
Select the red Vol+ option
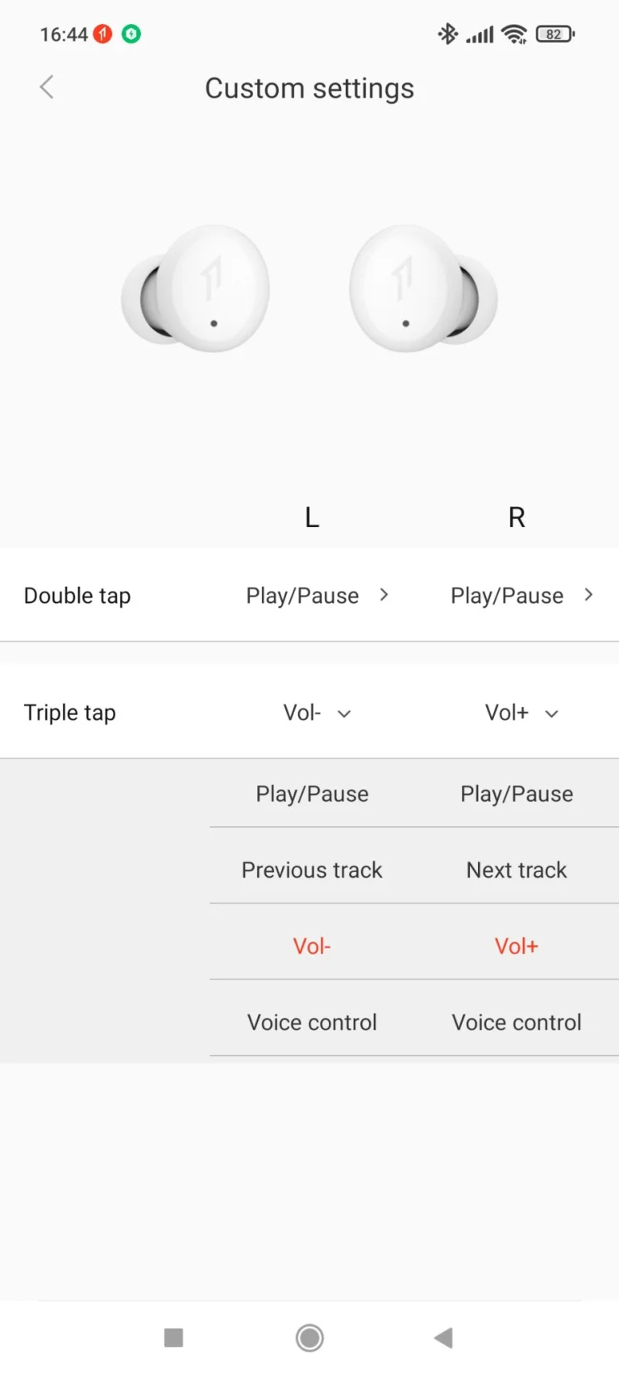(517, 946)
